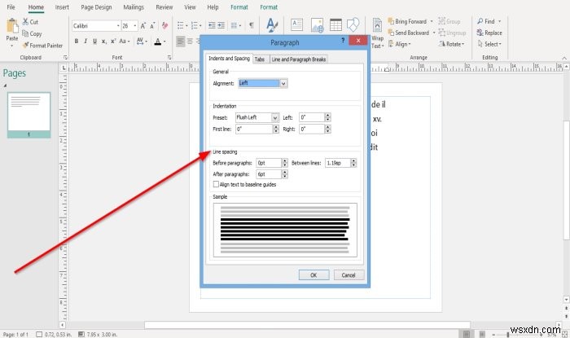Viewport: 570px width, 338px height.
Task: Click Paragraph dialog help question mark
Action: click(x=343, y=41)
